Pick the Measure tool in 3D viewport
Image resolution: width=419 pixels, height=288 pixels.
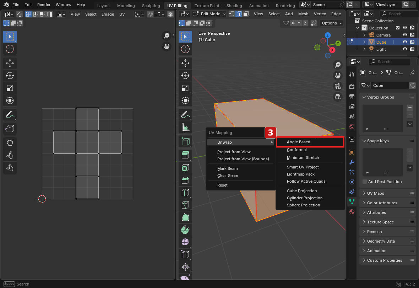[x=185, y=127]
